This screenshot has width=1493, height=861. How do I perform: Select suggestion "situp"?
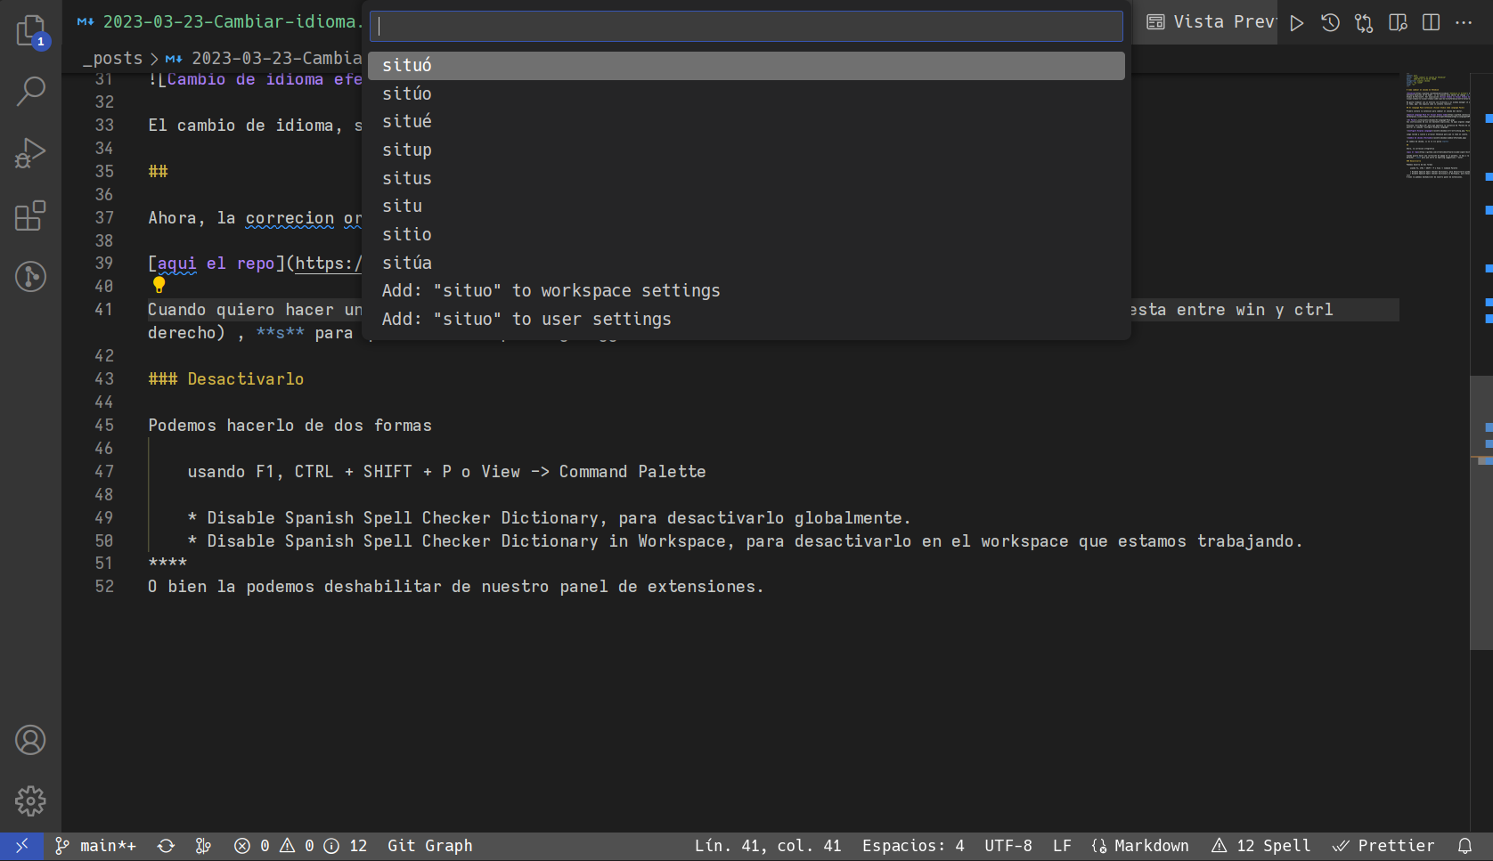(x=746, y=150)
